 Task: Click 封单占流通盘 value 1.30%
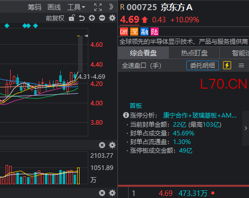(182, 142)
